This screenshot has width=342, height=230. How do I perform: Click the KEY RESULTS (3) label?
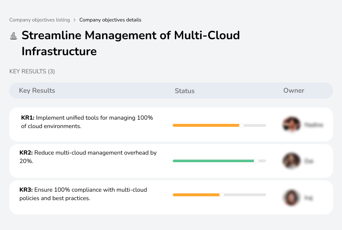pos(32,71)
